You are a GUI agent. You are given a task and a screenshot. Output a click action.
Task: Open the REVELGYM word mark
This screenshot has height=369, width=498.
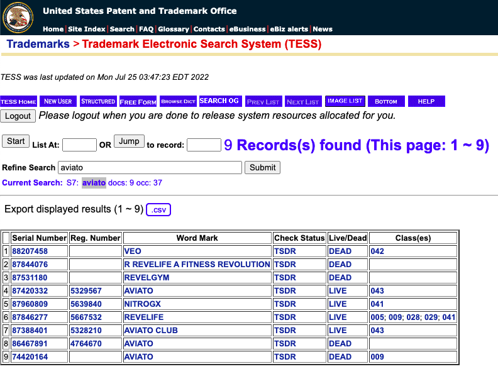coord(147,278)
